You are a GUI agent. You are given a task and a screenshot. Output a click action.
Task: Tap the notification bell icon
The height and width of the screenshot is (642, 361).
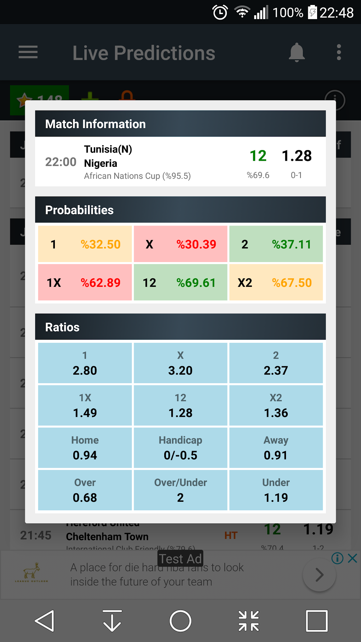click(297, 52)
